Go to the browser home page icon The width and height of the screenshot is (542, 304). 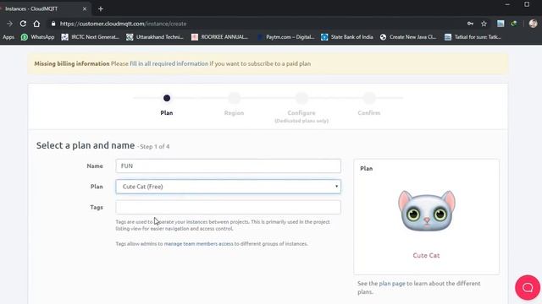(36, 24)
